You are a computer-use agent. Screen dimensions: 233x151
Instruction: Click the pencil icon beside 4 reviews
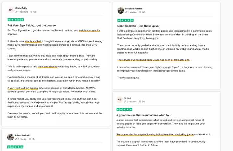click(x=16, y=12)
